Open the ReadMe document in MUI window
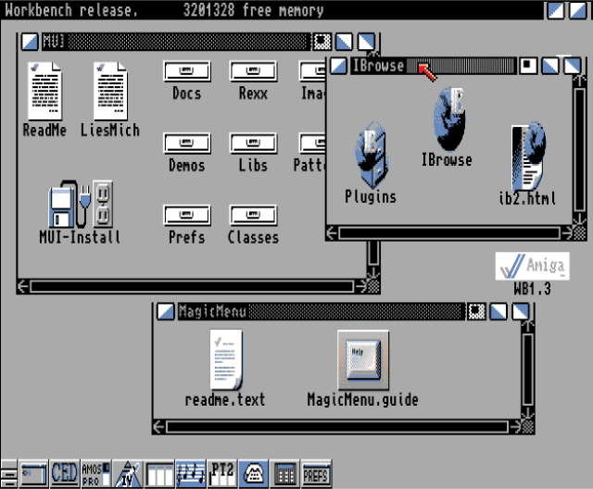The image size is (593, 489). [44, 92]
